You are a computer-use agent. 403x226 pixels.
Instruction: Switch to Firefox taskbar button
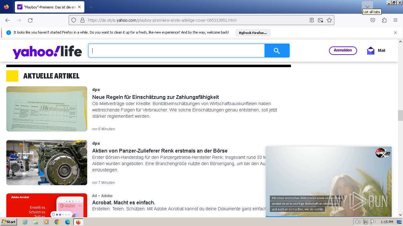pyautogui.click(x=78, y=222)
